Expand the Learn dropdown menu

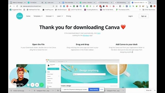[60, 16]
